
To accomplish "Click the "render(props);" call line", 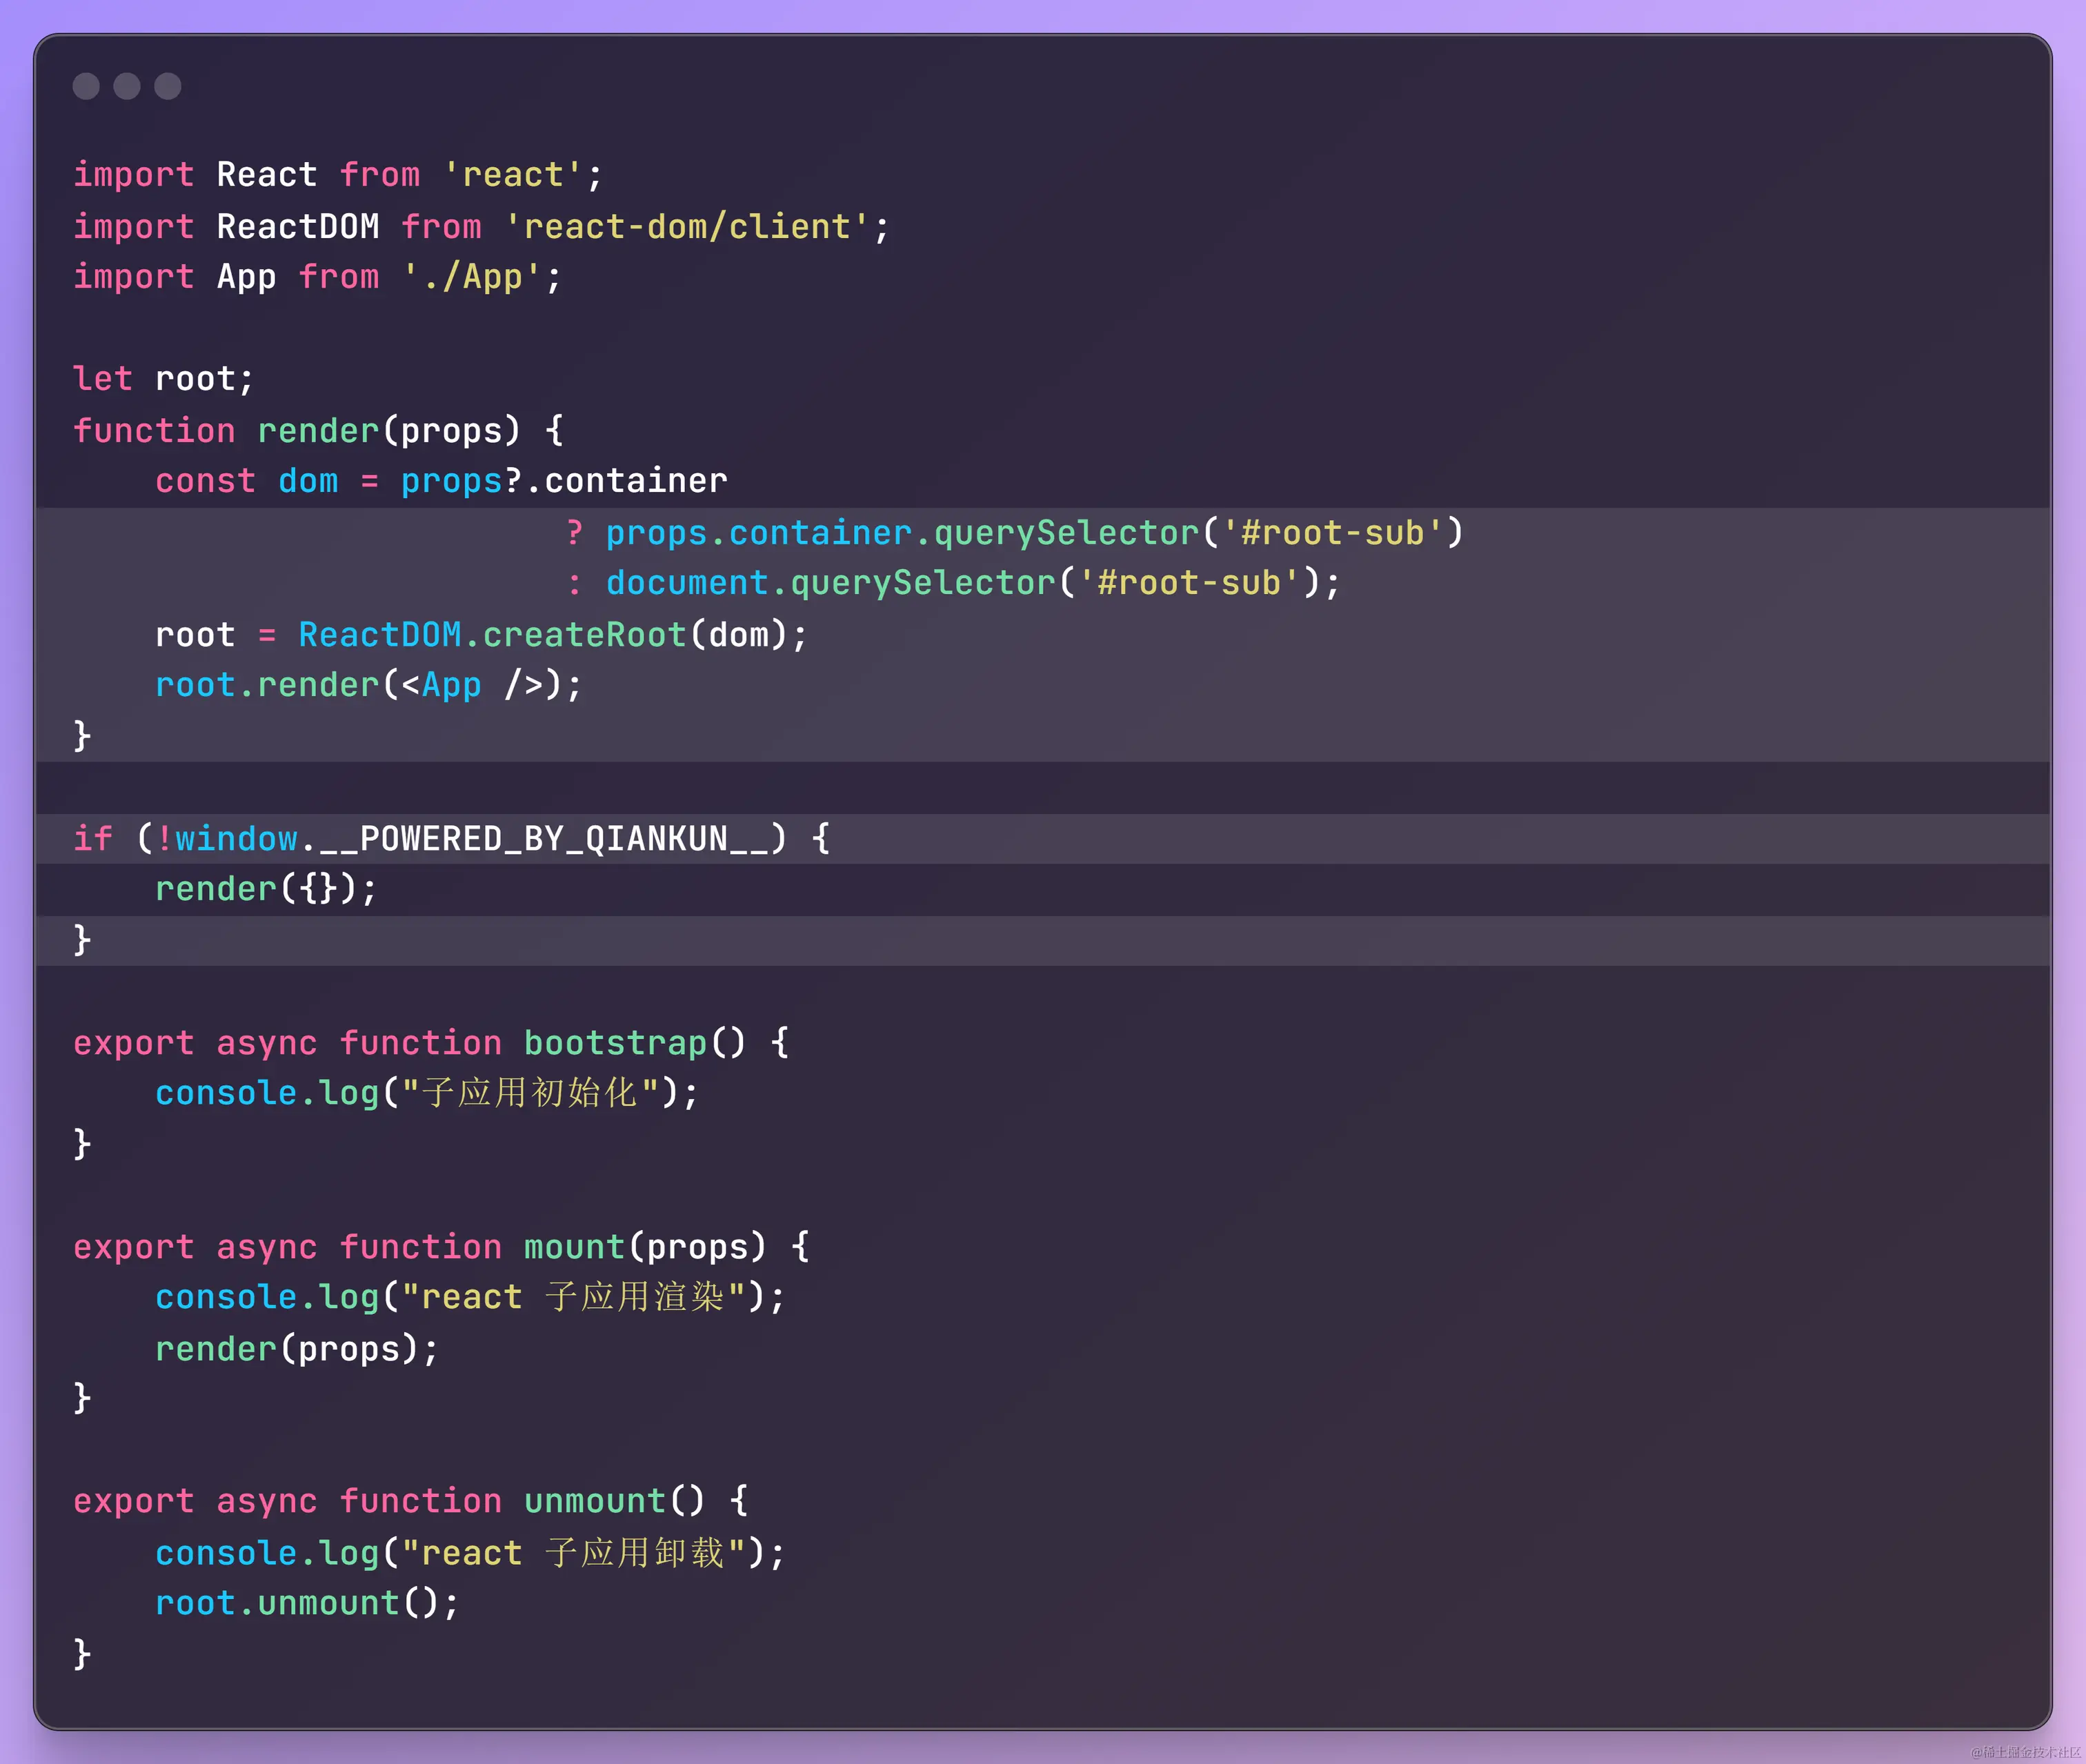I will coord(297,1349).
